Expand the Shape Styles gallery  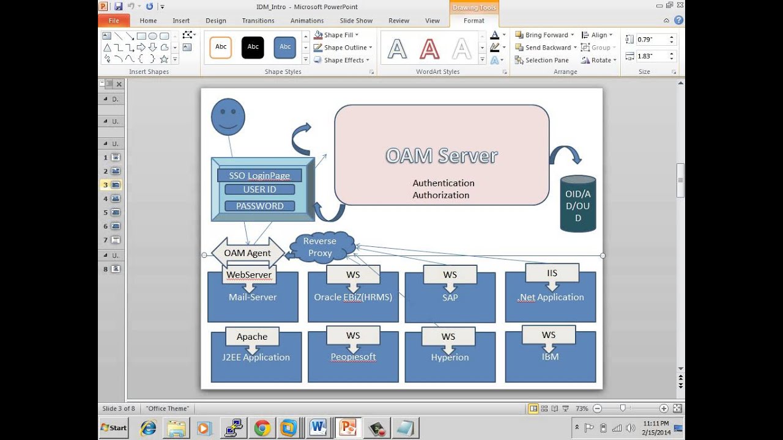pos(306,60)
